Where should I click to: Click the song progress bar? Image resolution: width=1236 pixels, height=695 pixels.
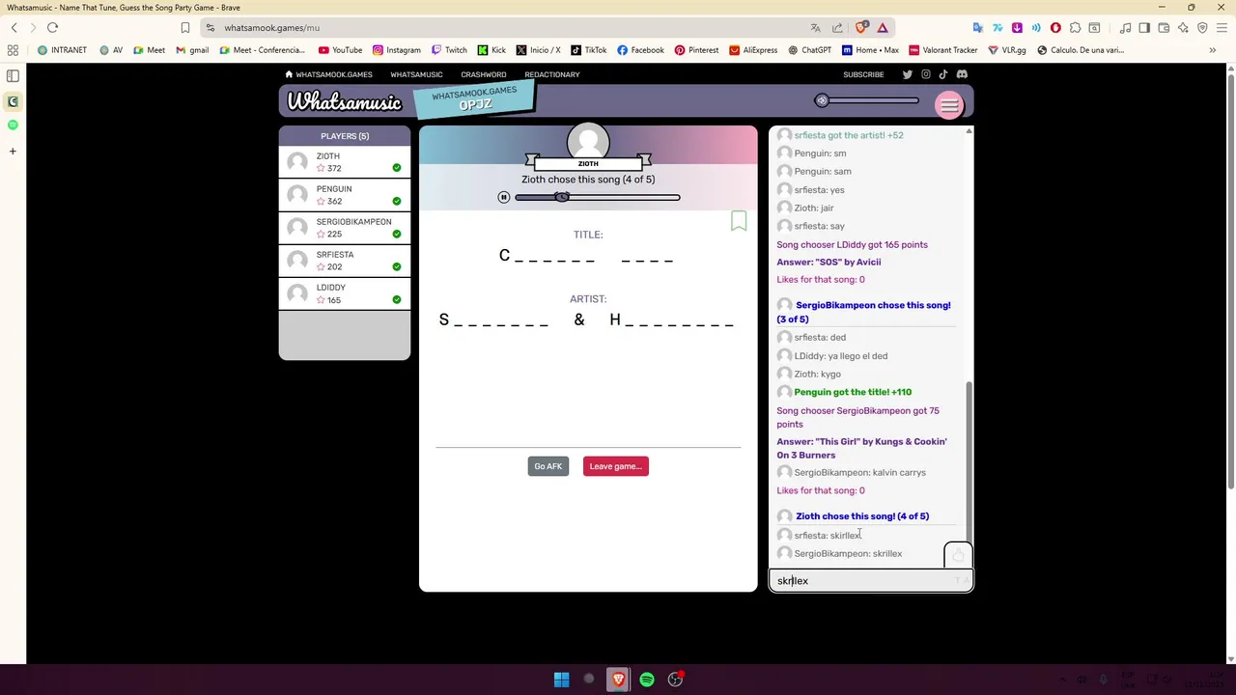pyautogui.click(x=597, y=197)
